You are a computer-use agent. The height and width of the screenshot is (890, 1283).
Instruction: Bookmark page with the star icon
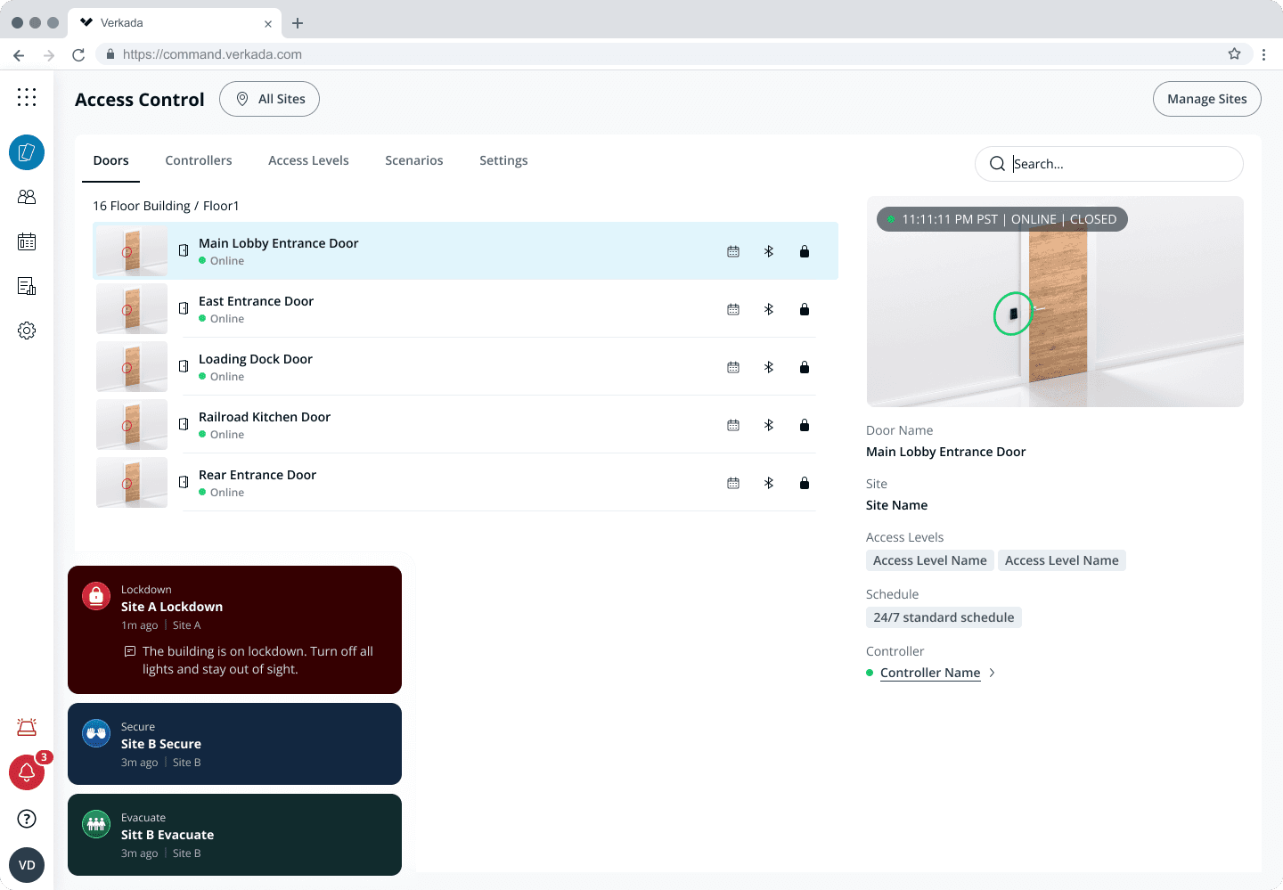coord(1234,54)
